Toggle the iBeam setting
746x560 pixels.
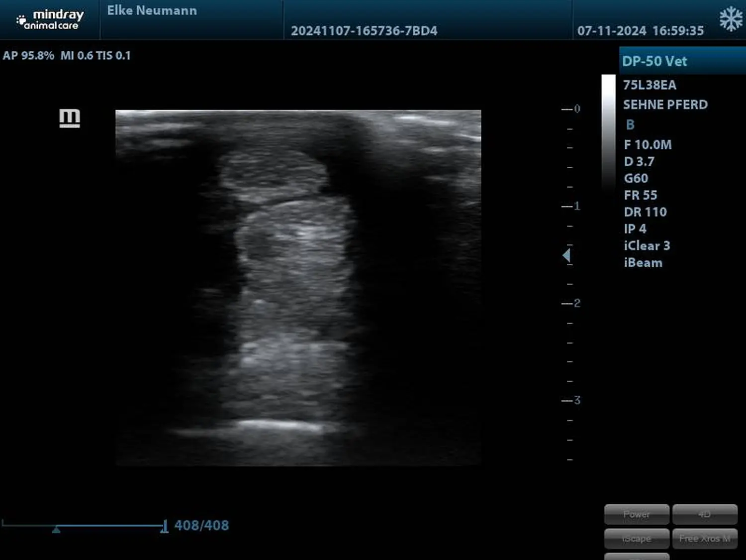click(x=643, y=263)
